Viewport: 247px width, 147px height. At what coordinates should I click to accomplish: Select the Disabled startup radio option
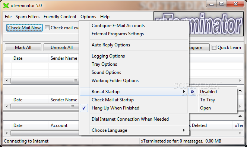click(x=192, y=92)
